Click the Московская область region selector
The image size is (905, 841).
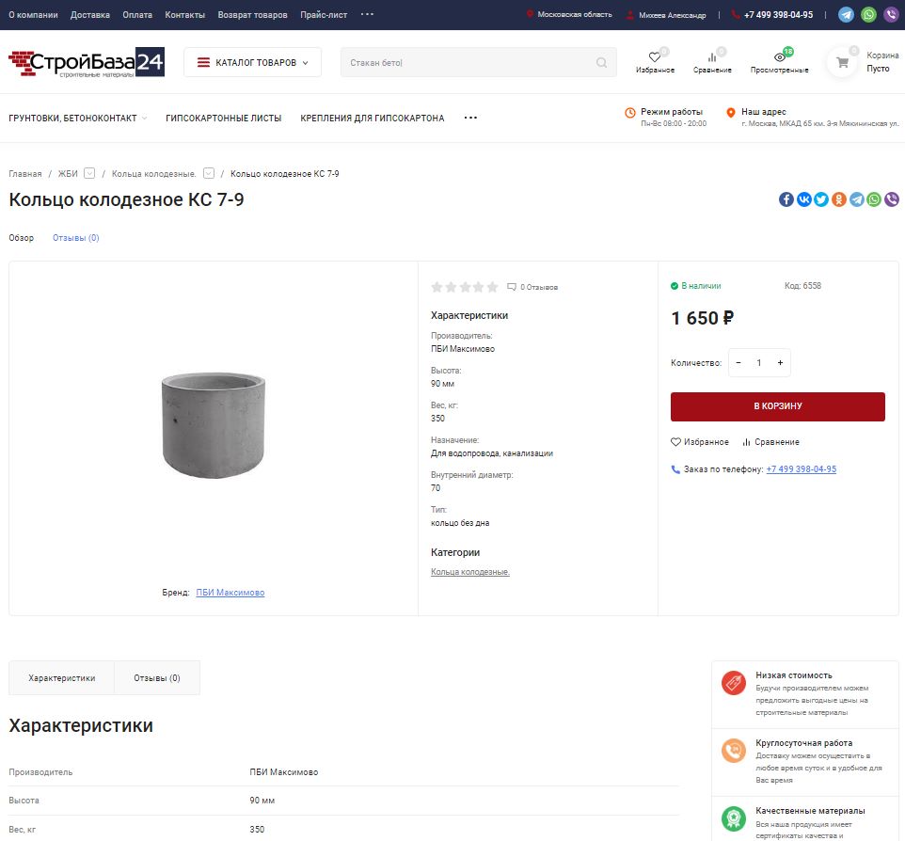(574, 14)
